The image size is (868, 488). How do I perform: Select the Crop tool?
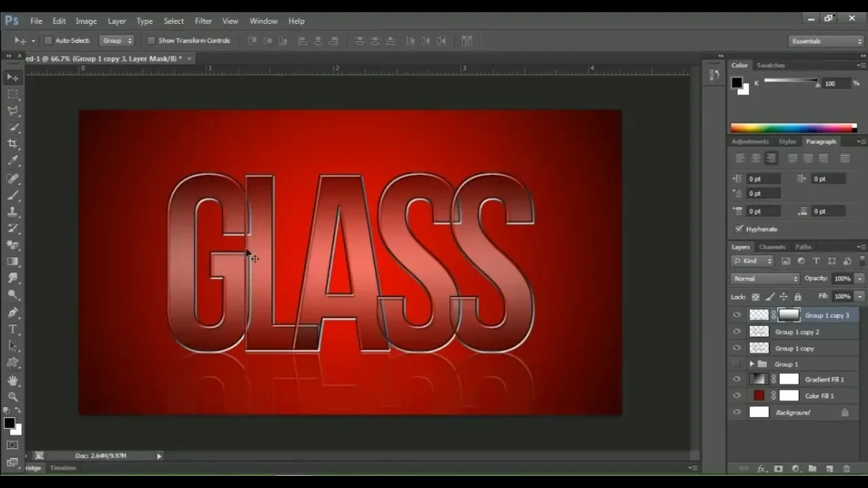(13, 144)
